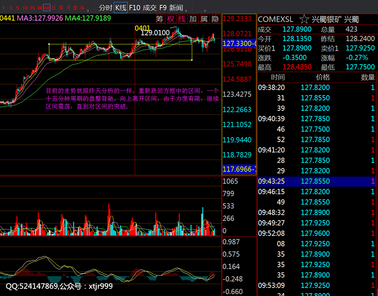Click the 昨结 value 128.2400

tap(360, 39)
